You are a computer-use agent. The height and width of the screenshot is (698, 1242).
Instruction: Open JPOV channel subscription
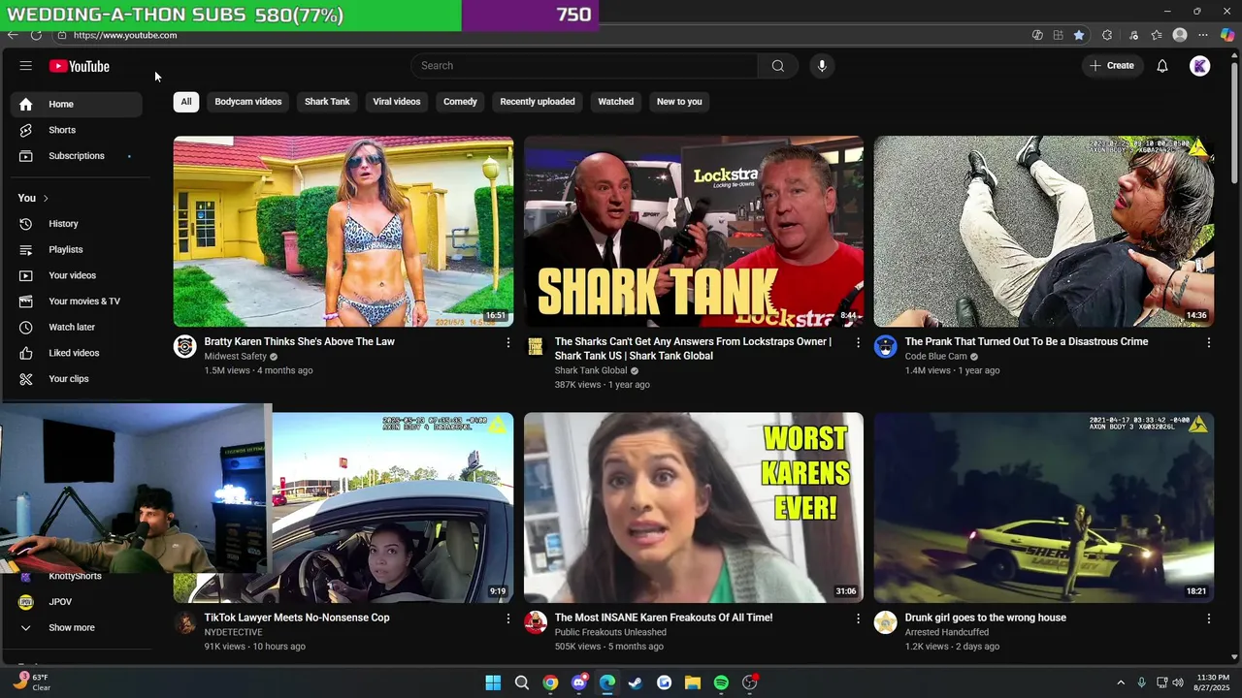click(77, 602)
